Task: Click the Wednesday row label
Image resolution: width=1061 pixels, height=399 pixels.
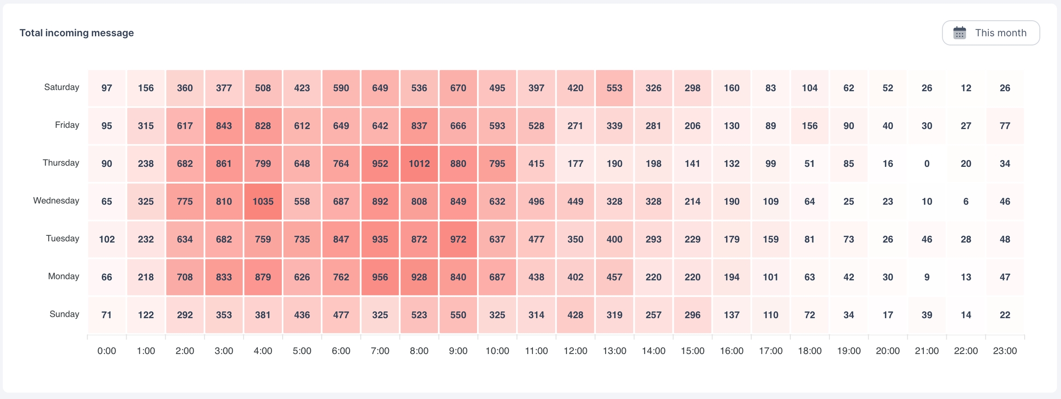Action: 56,201
